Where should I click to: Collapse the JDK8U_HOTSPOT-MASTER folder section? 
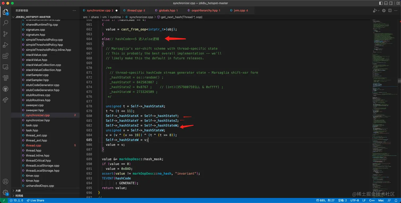pyautogui.click(x=45, y=17)
